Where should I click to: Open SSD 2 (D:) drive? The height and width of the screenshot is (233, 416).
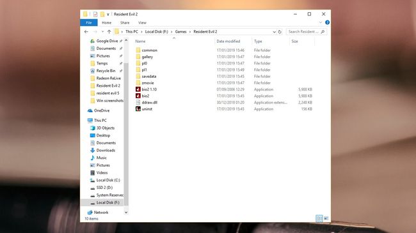tap(104, 188)
